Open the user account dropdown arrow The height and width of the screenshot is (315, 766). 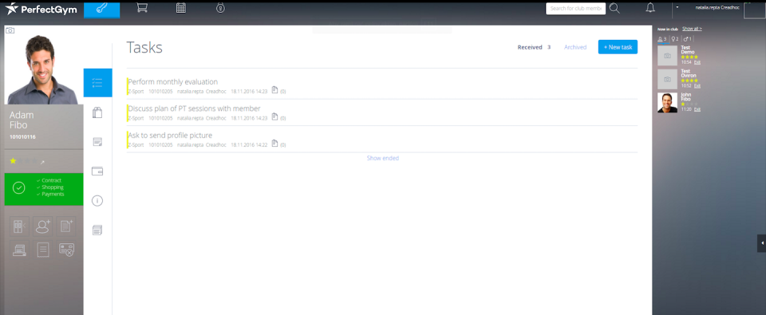677,7
